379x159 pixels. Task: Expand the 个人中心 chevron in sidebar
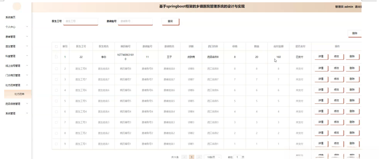[27, 27]
